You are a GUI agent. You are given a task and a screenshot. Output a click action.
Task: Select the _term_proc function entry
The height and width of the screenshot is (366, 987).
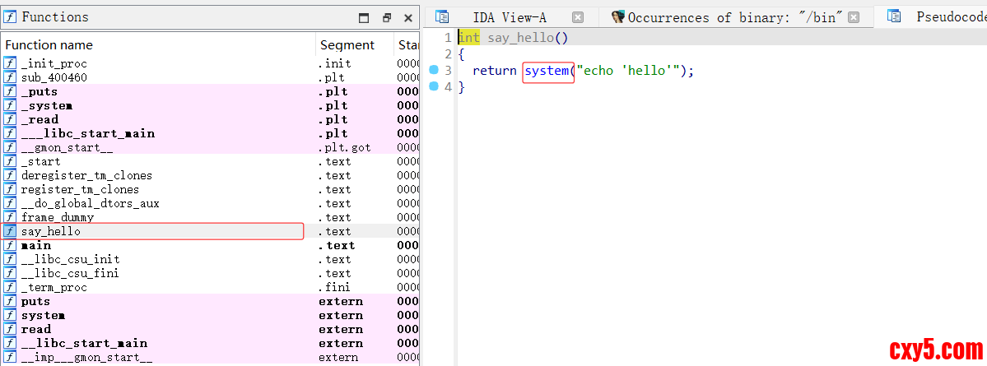pyautogui.click(x=54, y=288)
